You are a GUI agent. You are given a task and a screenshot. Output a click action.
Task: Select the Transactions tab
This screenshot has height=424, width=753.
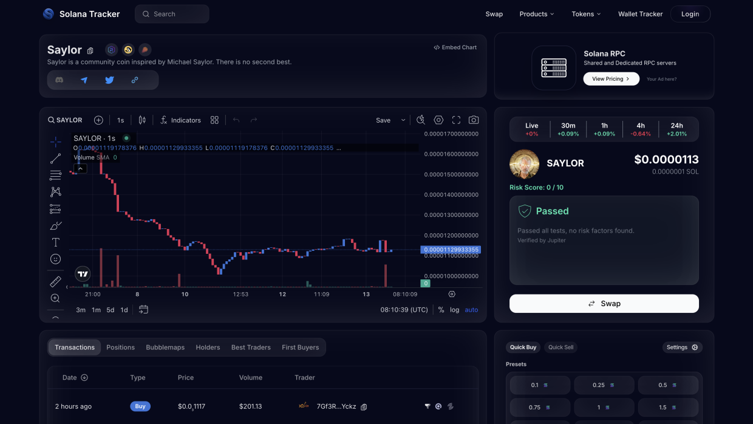point(75,347)
